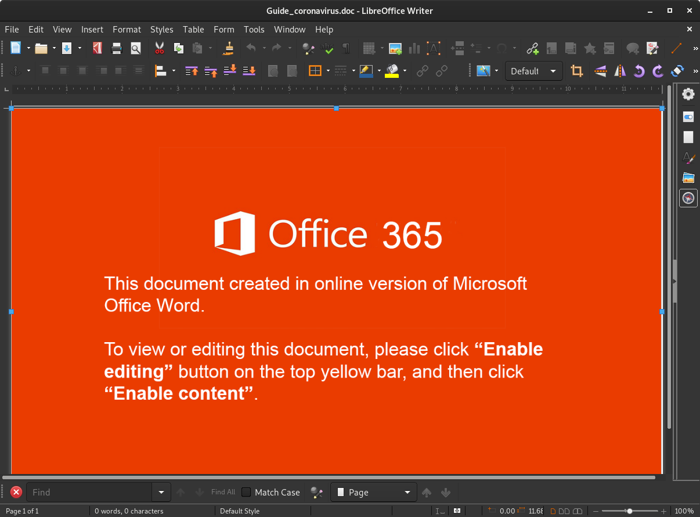Toggle Print Preview magnifier icon
Screen dimensions: 700x517
point(136,48)
